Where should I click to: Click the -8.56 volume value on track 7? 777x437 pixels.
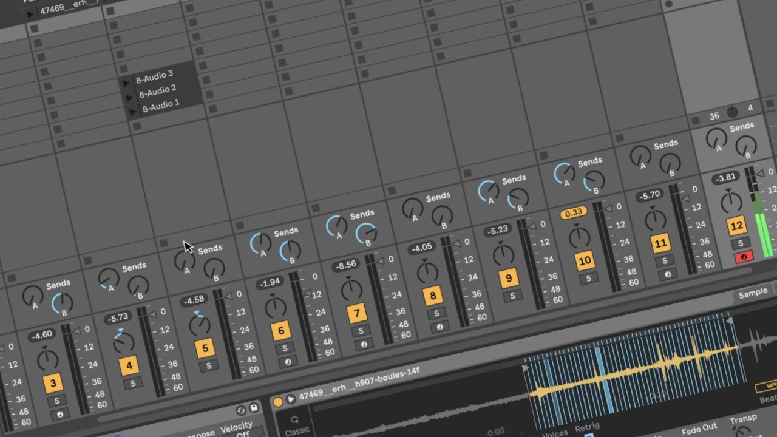345,265
